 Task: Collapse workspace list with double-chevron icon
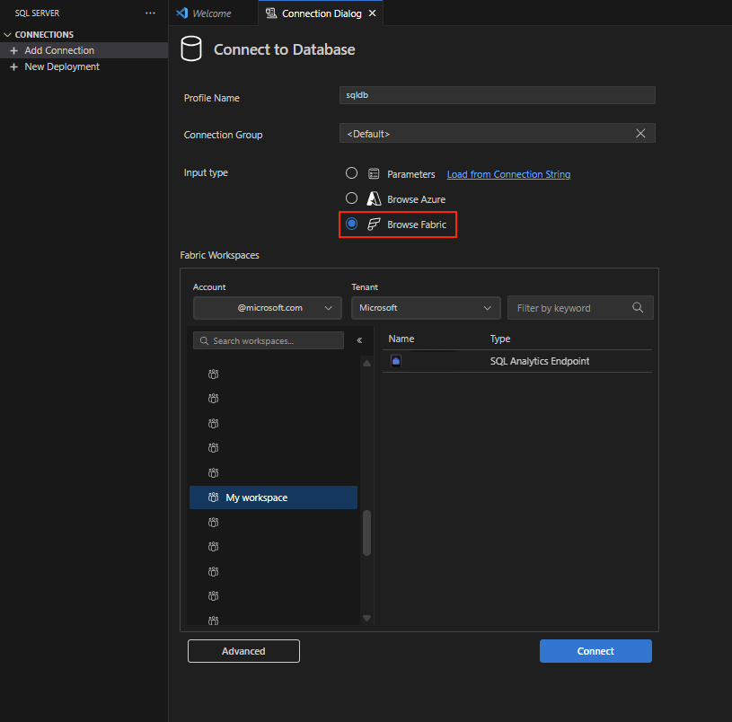pyautogui.click(x=359, y=340)
